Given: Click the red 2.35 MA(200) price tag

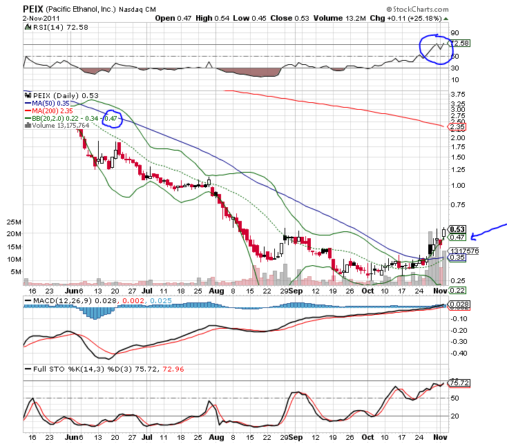Looking at the screenshot, I should point(457,126).
